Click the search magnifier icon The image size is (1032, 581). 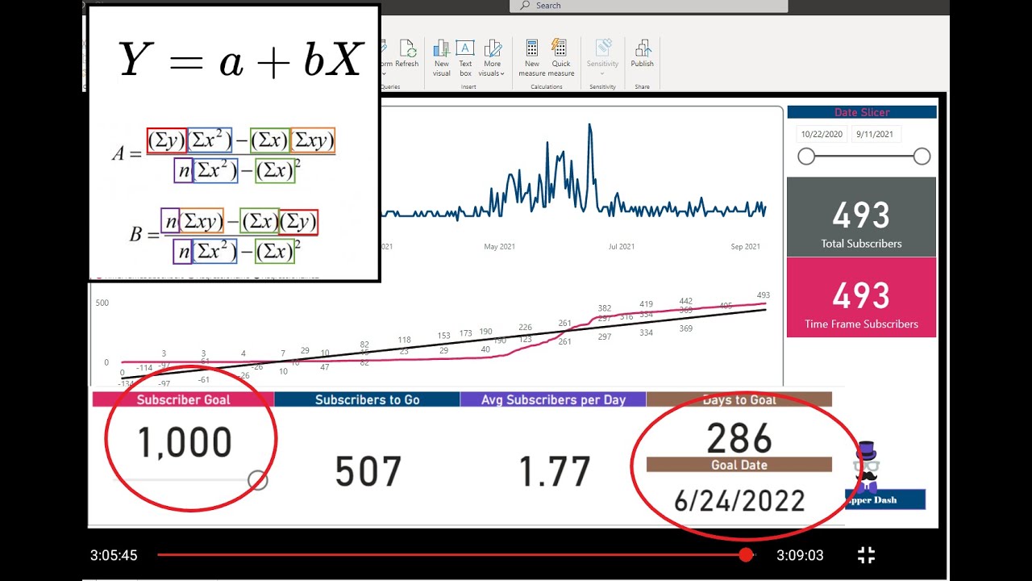click(526, 6)
